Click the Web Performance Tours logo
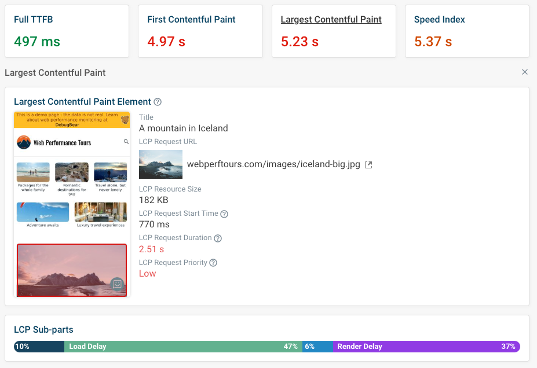 pos(24,142)
